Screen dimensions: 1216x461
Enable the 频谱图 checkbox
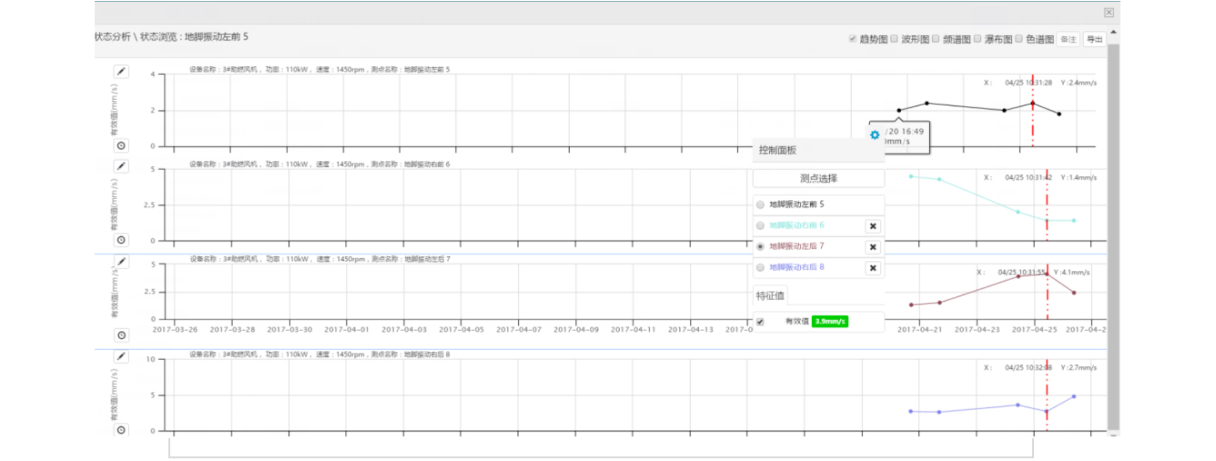pos(936,39)
